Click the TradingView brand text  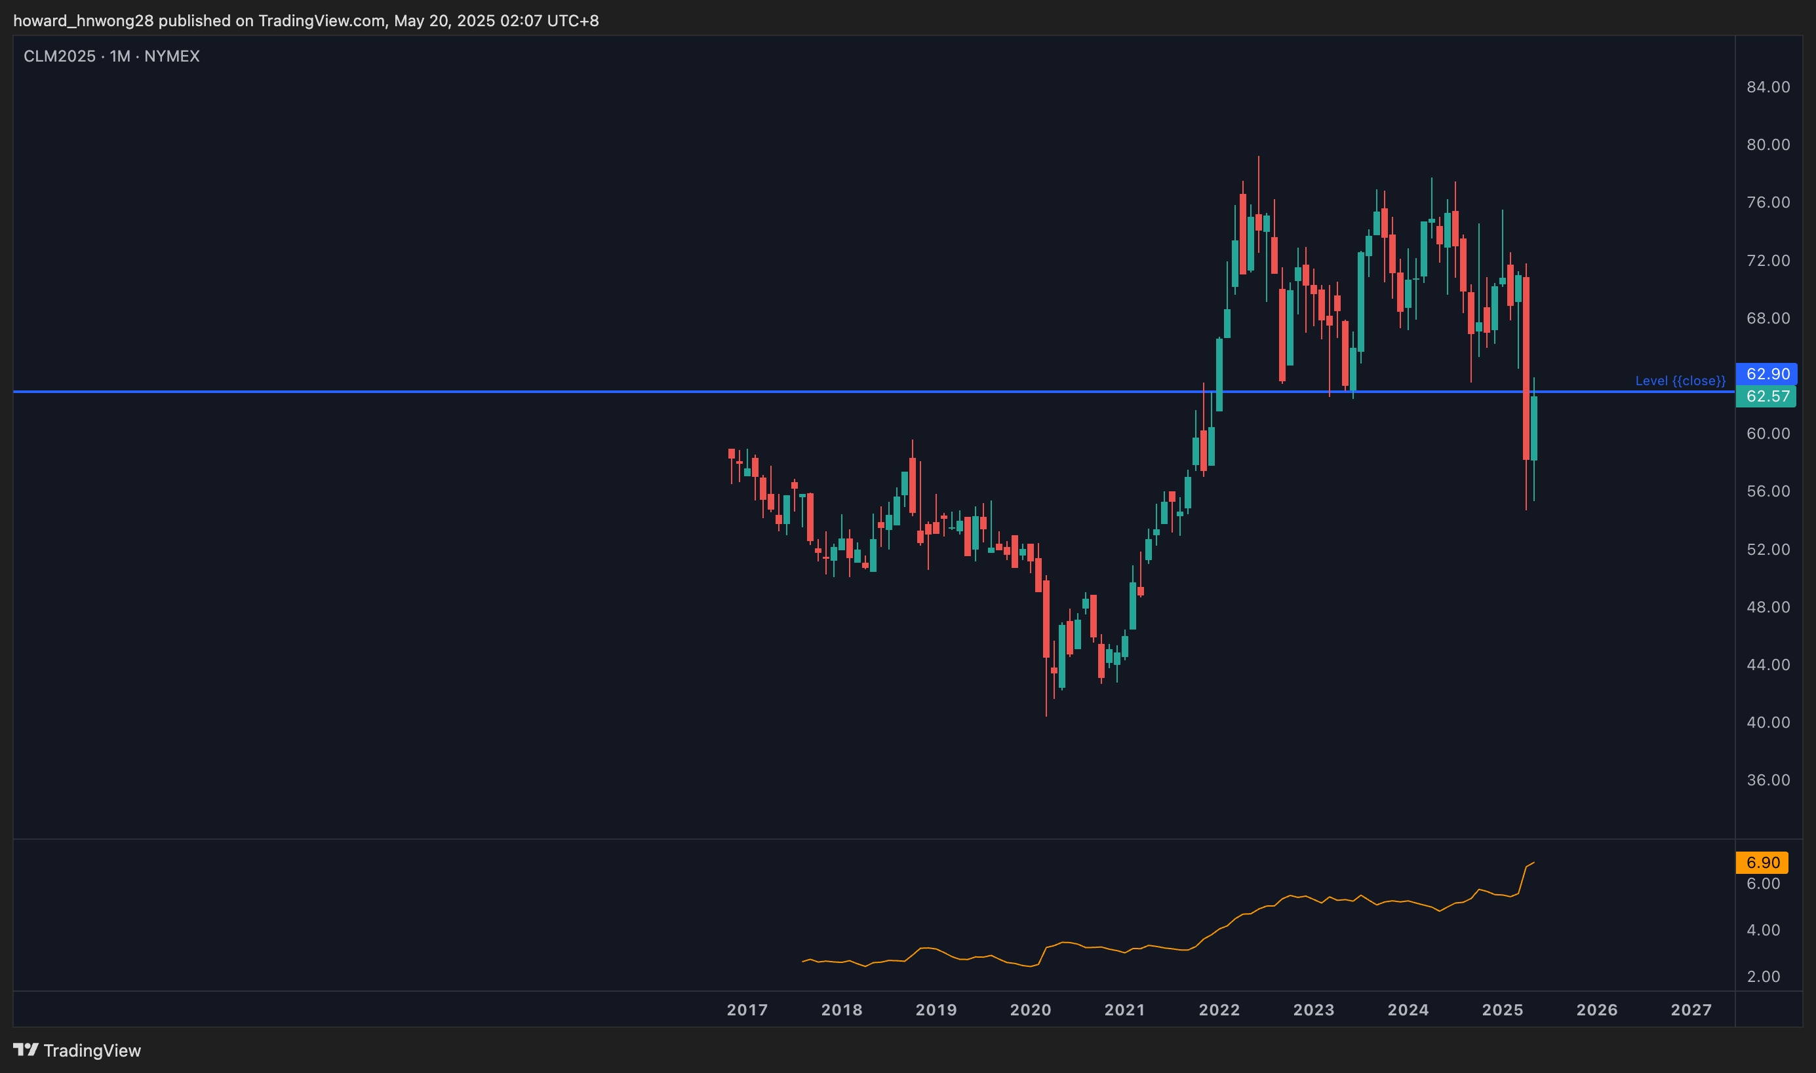pyautogui.click(x=92, y=1050)
